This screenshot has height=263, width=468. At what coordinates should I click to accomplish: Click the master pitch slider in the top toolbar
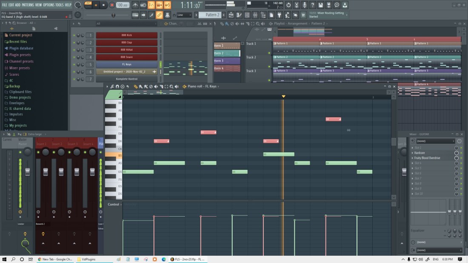113,15
